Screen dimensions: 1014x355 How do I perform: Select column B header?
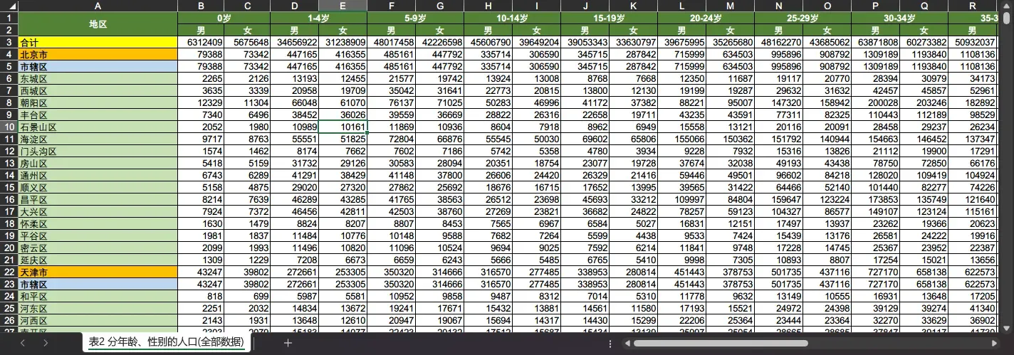201,6
